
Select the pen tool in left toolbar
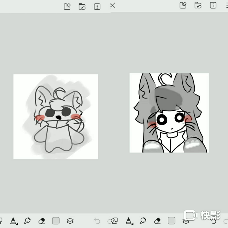[x=13, y=221]
